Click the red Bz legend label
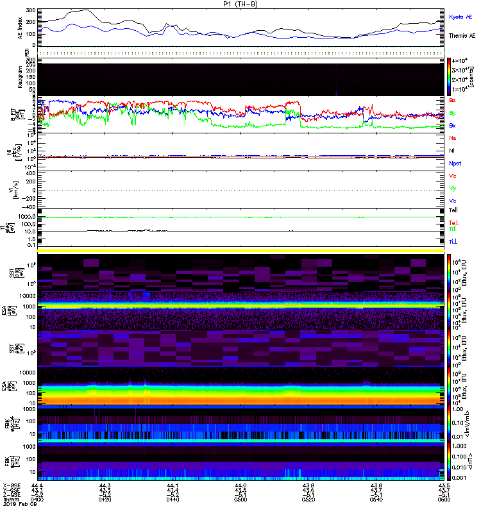This screenshot has width=481, height=513. coord(453,100)
